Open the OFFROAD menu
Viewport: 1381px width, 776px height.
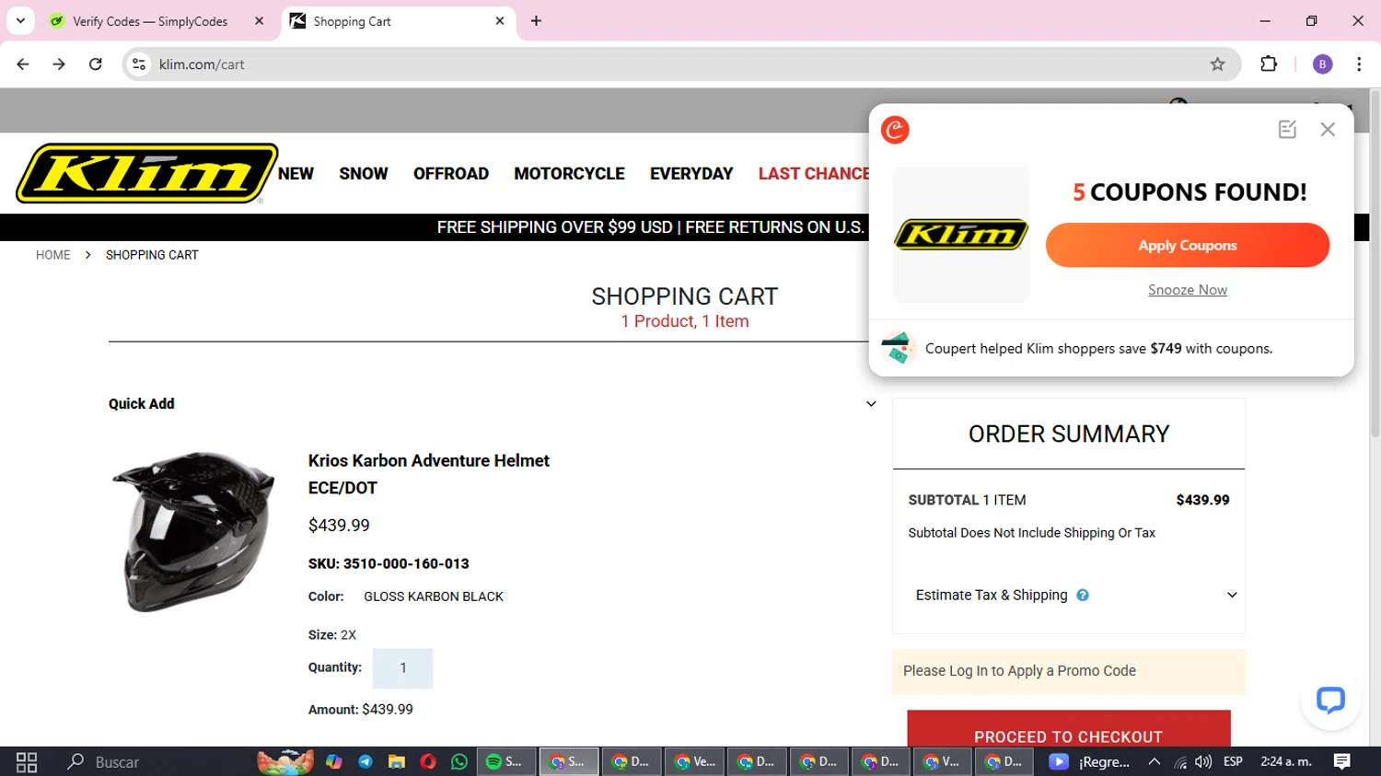point(451,173)
